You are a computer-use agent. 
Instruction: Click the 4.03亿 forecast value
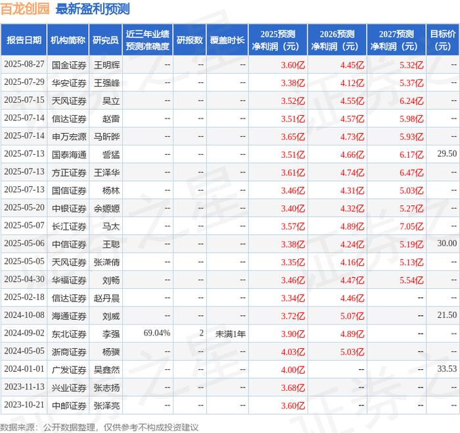(293, 352)
